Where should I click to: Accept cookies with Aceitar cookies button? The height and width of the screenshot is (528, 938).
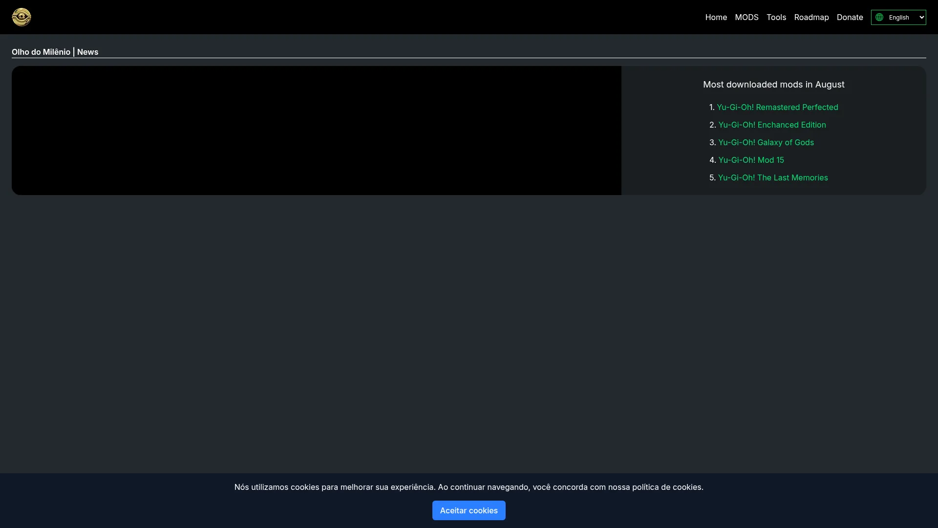[469, 510]
